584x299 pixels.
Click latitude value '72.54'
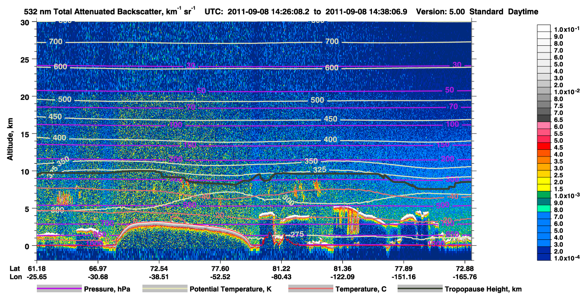coord(159,269)
